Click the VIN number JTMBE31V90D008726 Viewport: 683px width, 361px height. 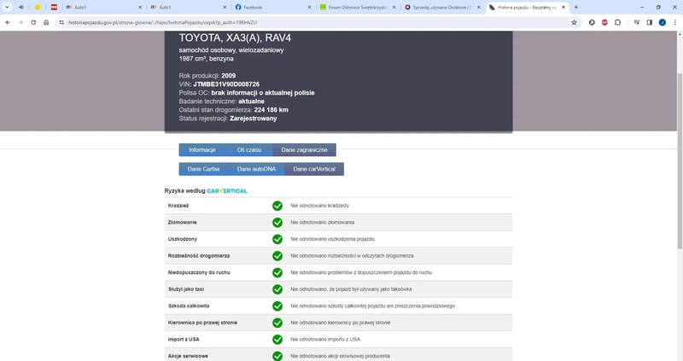click(226, 84)
